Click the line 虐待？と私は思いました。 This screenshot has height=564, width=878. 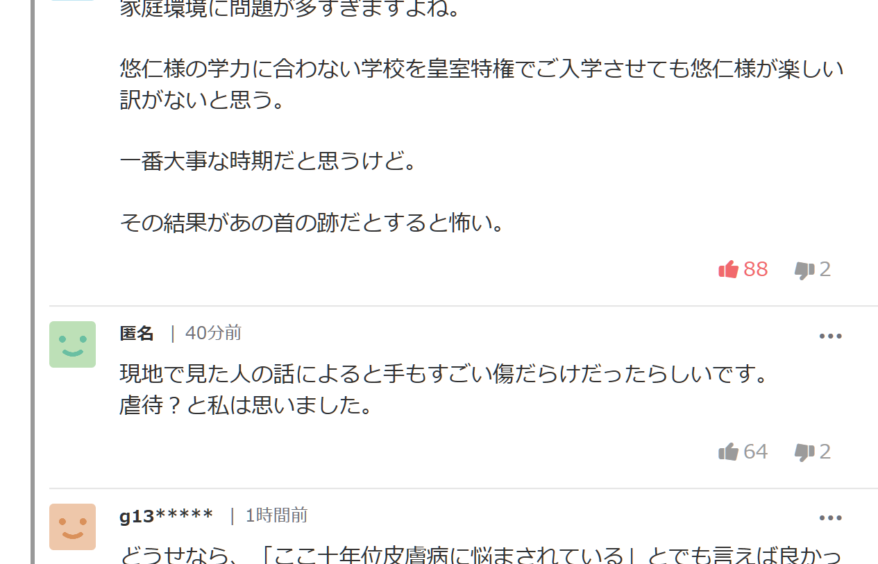click(x=247, y=405)
